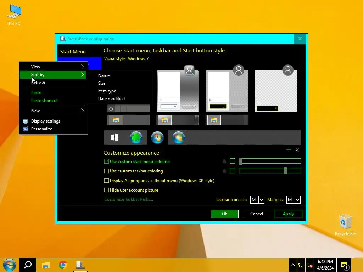Click the start menu color droplet icon
The image size is (363, 272).
pos(224,161)
